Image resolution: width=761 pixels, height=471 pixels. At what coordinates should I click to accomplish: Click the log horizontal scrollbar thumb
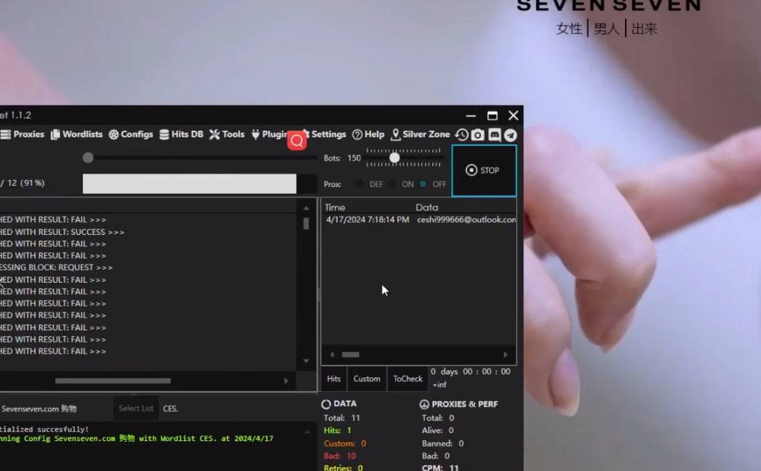point(113,381)
